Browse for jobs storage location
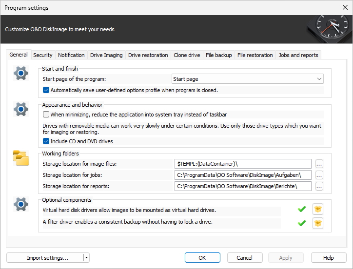This screenshot has height=269, width=353. click(319, 175)
